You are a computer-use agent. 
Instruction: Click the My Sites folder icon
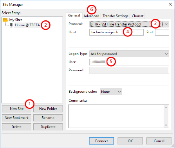click(5, 20)
